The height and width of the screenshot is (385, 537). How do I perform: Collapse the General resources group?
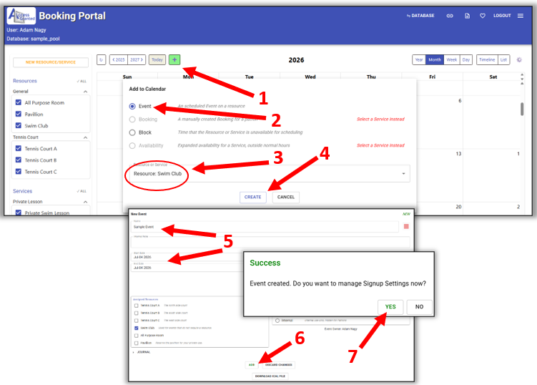[x=87, y=92]
